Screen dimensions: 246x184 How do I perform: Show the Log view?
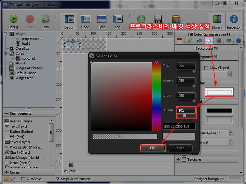118,21
